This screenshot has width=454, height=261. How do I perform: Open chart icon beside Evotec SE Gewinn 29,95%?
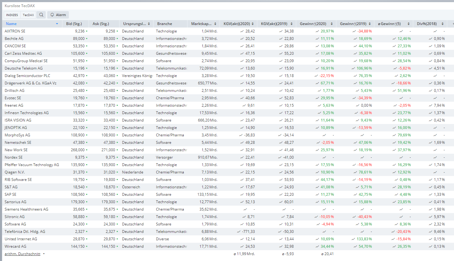[x=317, y=98]
